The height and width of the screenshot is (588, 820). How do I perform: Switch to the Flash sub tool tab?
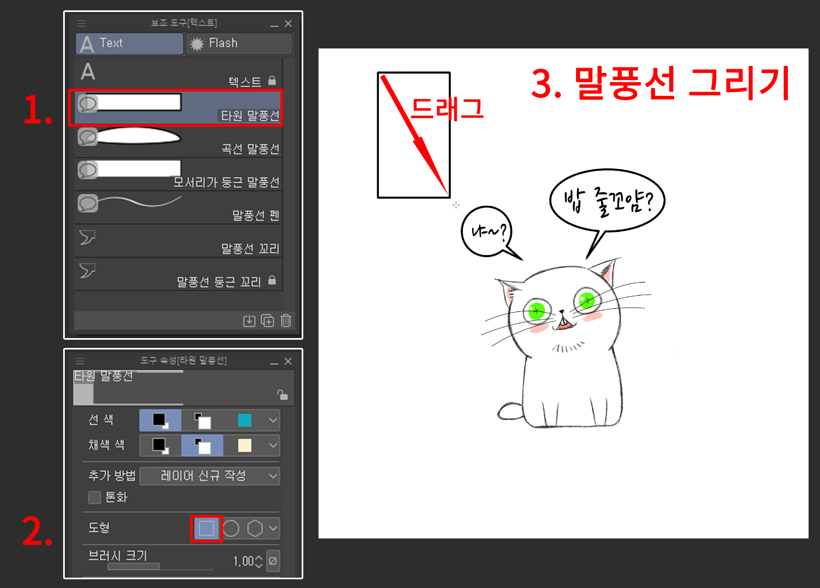(x=239, y=44)
